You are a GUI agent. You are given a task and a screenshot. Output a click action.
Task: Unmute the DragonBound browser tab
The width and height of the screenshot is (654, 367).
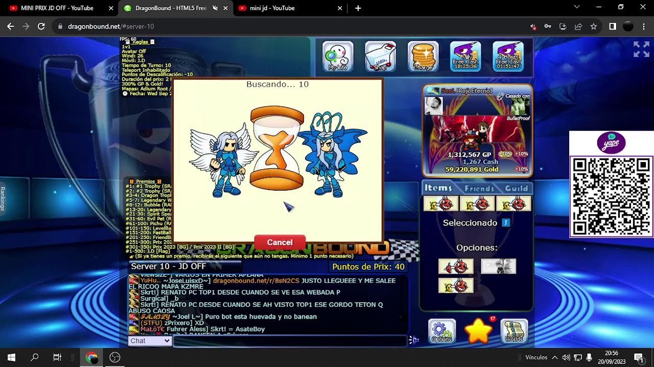coord(215,8)
